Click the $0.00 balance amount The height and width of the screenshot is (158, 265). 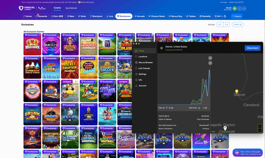pos(229,8)
